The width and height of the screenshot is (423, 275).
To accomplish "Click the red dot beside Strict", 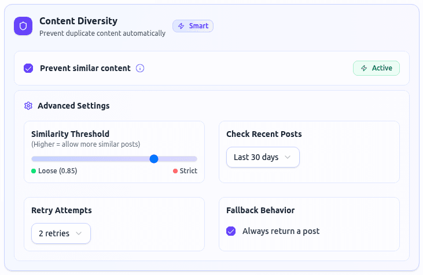I will click(x=175, y=171).
